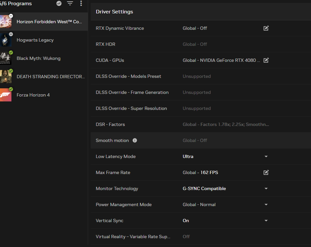Click the Forza Horizon 4 game thumbnail
Screen dimensions: 311x247
point(6,95)
